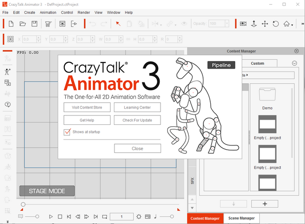The image size is (305, 224).
Task: Select the rotate camera icon
Action: coord(276,23)
